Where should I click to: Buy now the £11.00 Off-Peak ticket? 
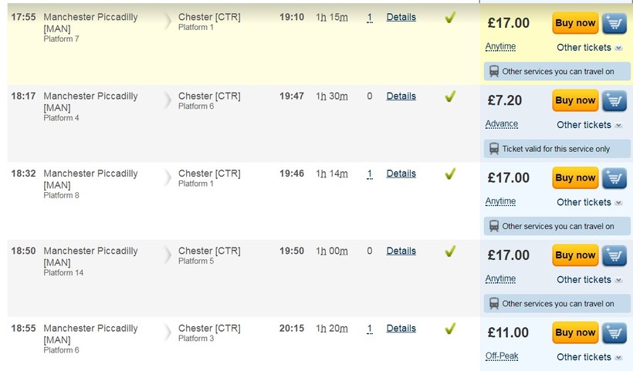(x=575, y=332)
